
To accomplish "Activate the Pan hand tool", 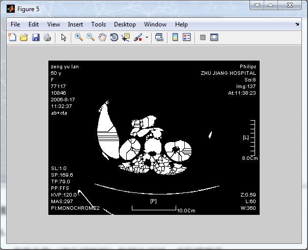I will pos(102,37).
